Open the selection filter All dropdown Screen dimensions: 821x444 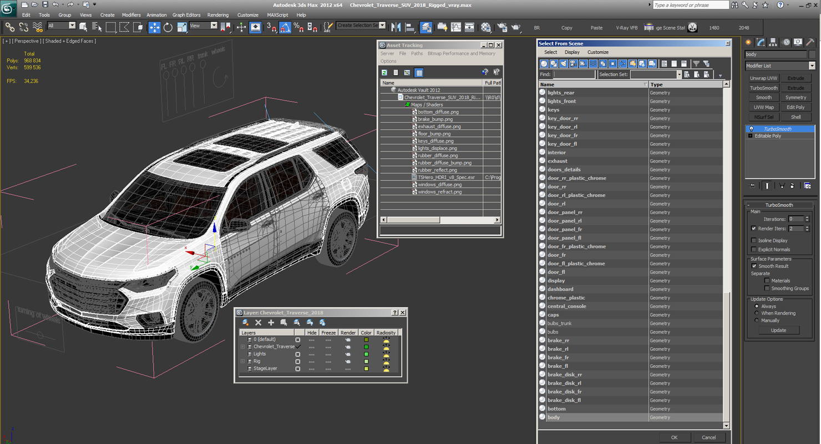point(72,26)
